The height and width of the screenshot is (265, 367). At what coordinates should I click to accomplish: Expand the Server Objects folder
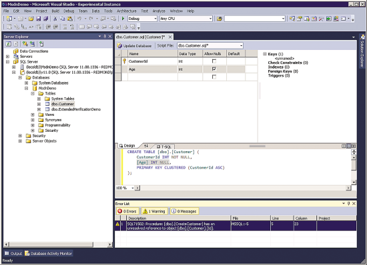(x=20, y=141)
